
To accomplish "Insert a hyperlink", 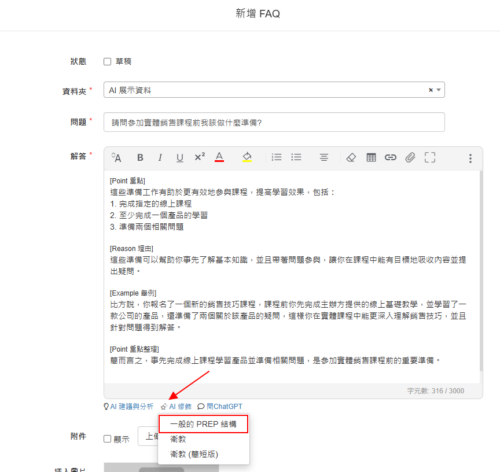I will click(x=391, y=157).
